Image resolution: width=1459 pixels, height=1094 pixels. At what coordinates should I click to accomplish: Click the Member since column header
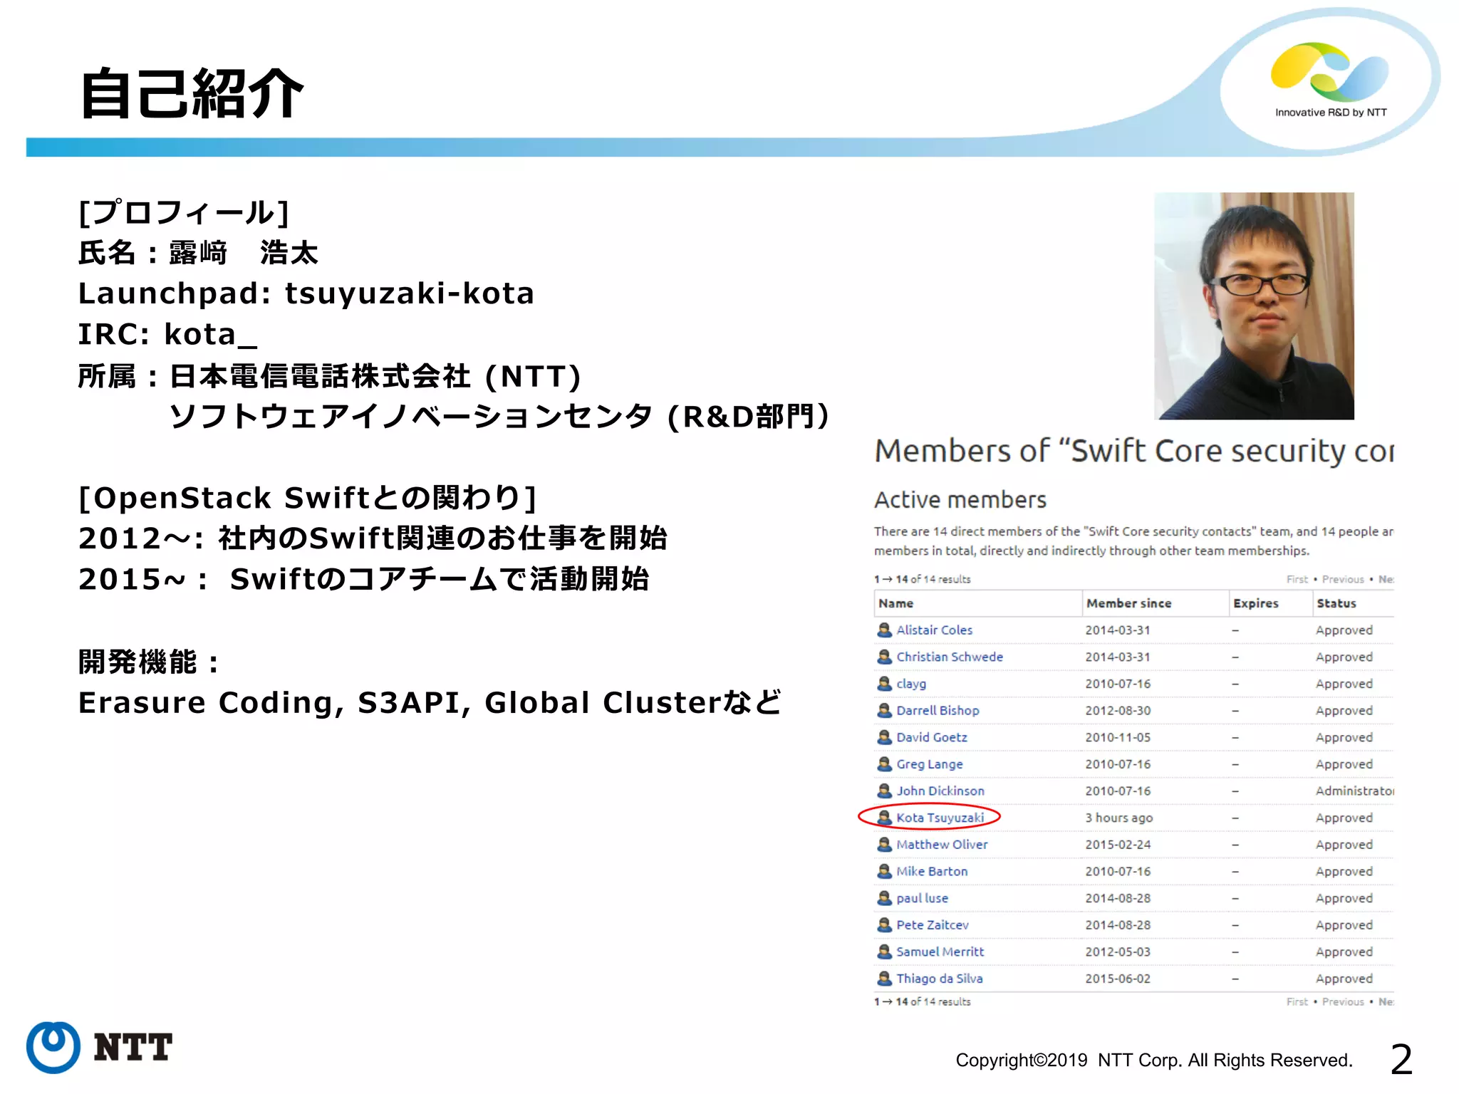point(1128,603)
